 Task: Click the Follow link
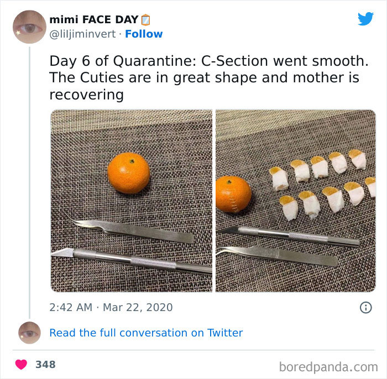tap(144, 34)
